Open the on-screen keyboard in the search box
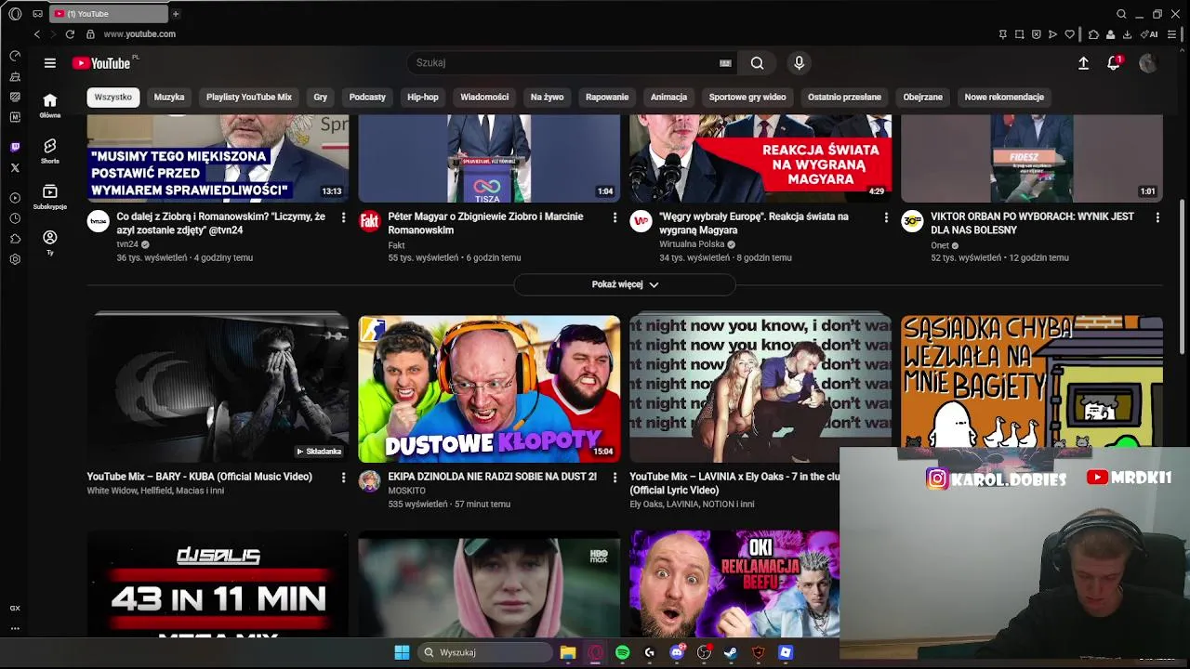 click(x=725, y=63)
